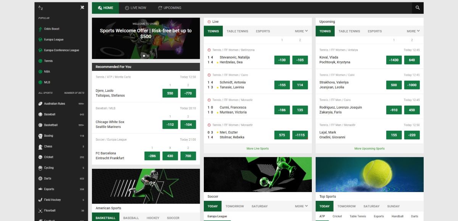Click the American football player banner
458x221 pixels.
tap(146, 186)
